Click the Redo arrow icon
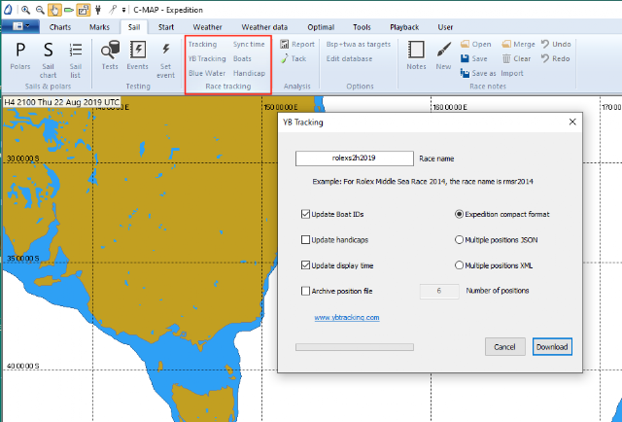Viewport: 622px width, 422px height. [545, 58]
